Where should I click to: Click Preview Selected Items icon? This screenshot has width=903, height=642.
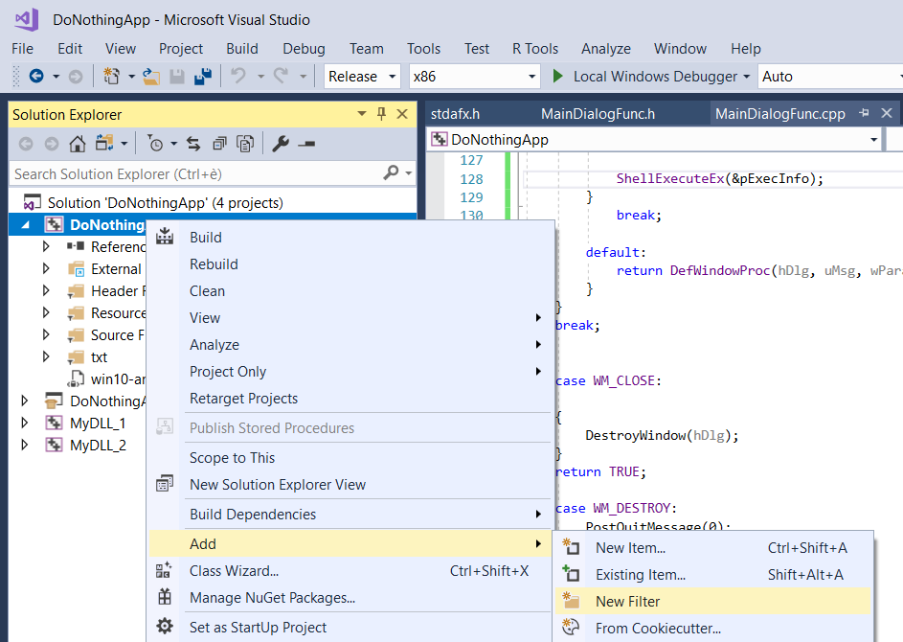306,144
